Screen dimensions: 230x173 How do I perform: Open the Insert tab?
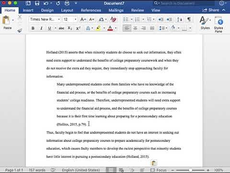28,10
